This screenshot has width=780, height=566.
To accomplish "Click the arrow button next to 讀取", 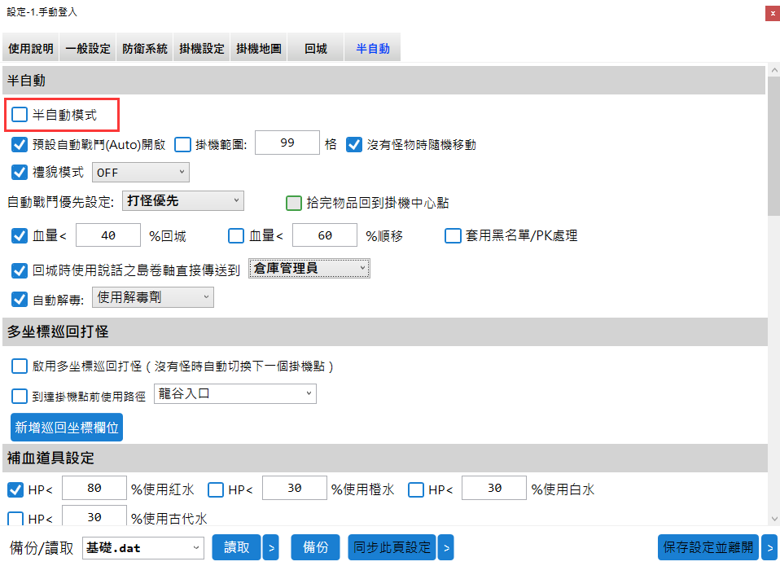I will tap(270, 547).
